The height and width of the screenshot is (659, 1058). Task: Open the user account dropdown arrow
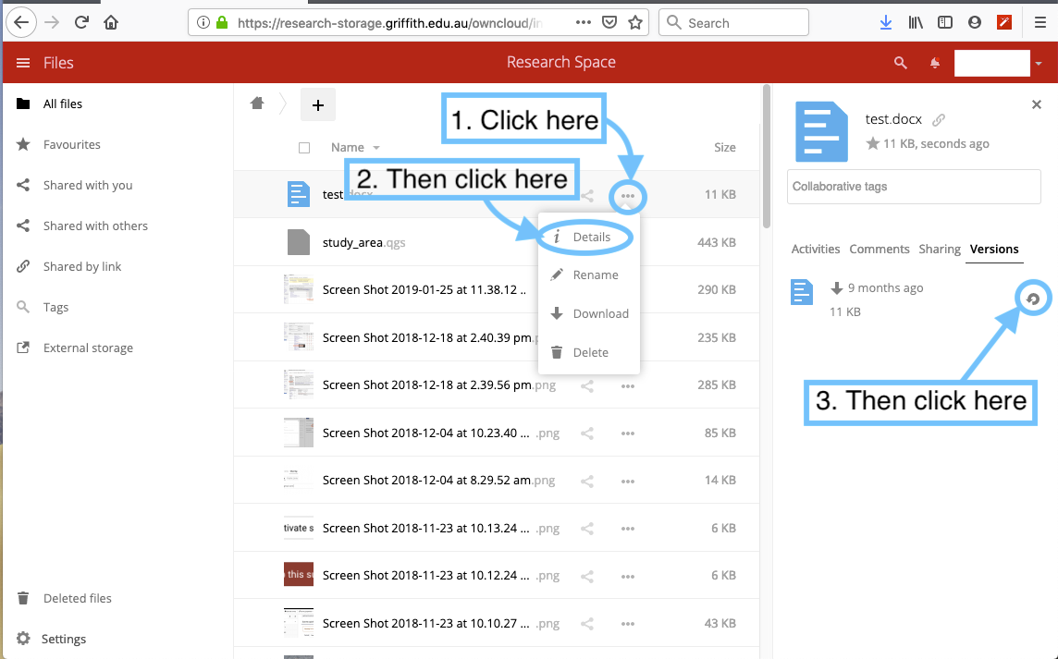click(1039, 64)
